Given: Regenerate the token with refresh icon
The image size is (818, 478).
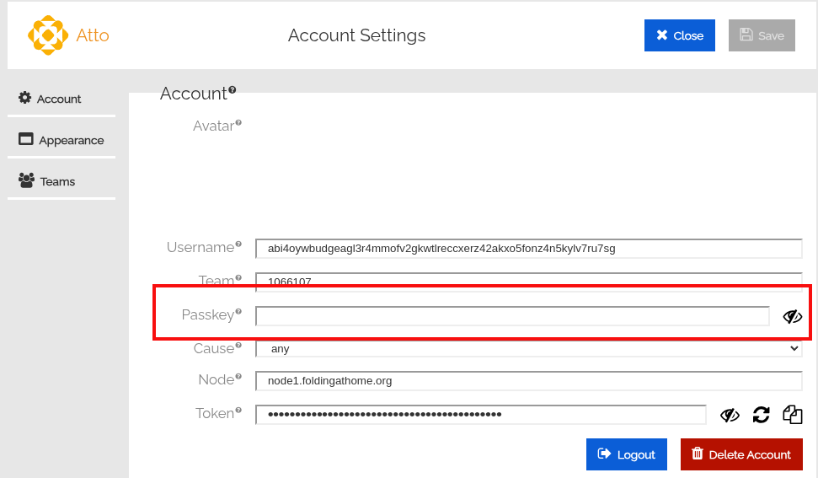Looking at the screenshot, I should coord(762,415).
